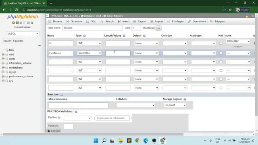Toggle Null checkbox in the fourth column row
This screenshot has width=258, height=145.
[x=221, y=70]
